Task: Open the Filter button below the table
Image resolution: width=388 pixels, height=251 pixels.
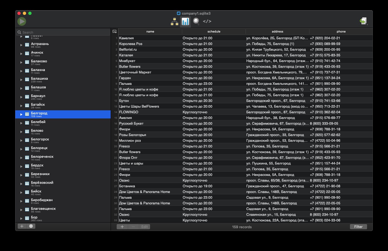Action: click(x=358, y=227)
